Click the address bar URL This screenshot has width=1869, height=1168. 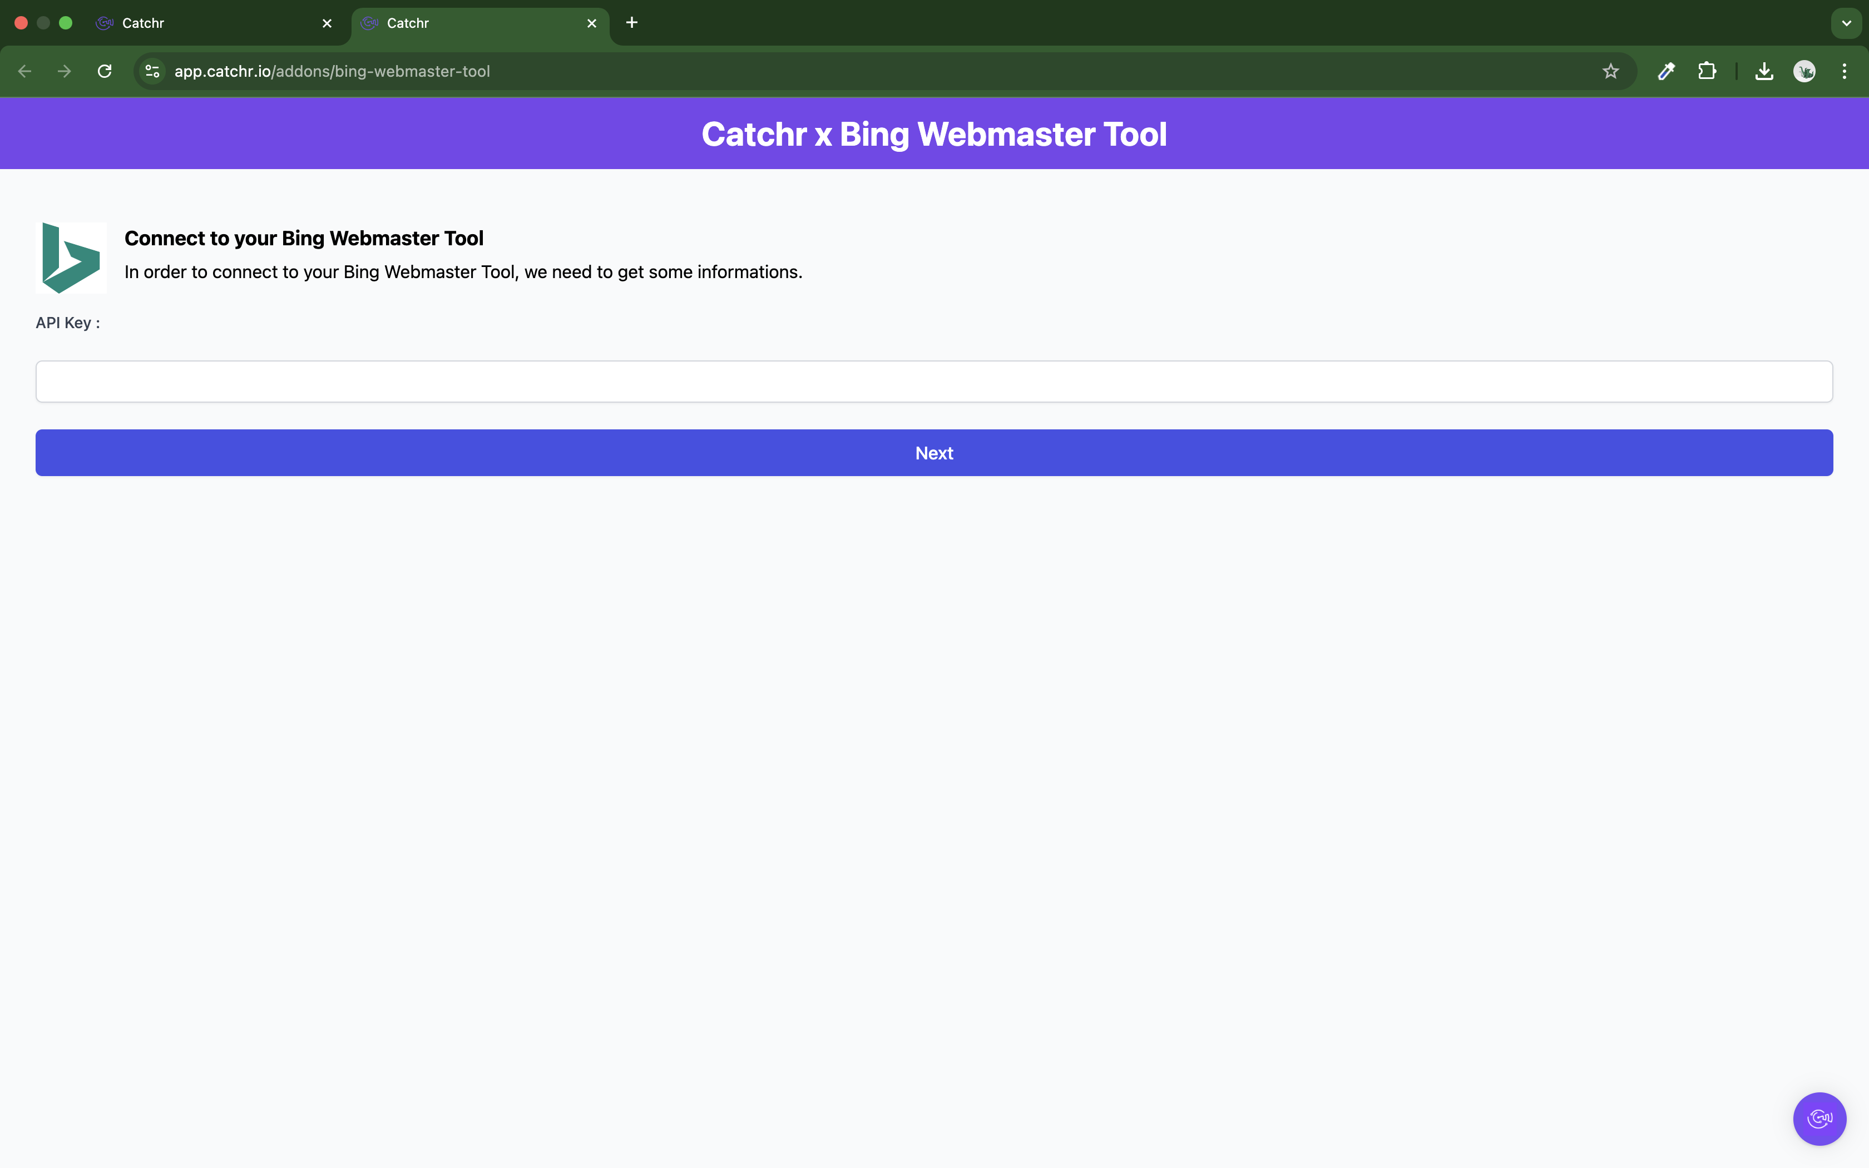pos(332,71)
